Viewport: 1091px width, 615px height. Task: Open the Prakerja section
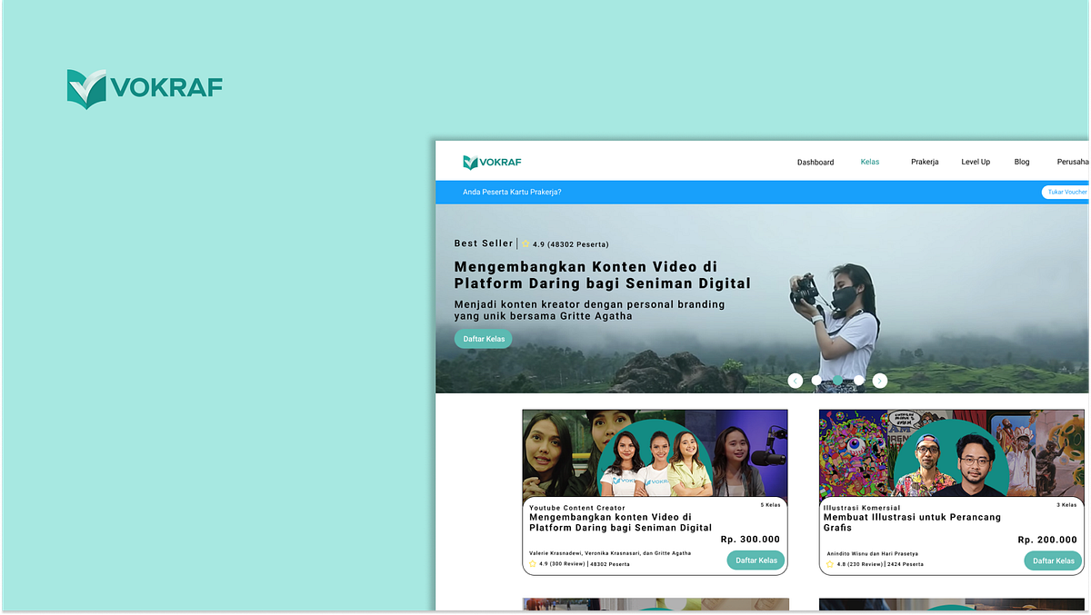click(925, 162)
